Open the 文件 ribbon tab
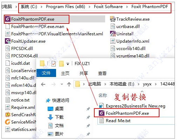Screen dimensions: 177x140 click(46, 73)
